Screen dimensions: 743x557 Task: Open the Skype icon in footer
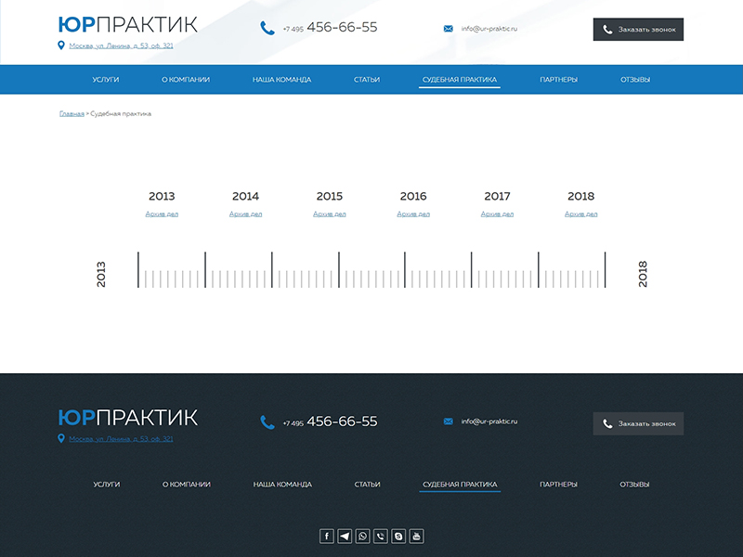(x=398, y=536)
